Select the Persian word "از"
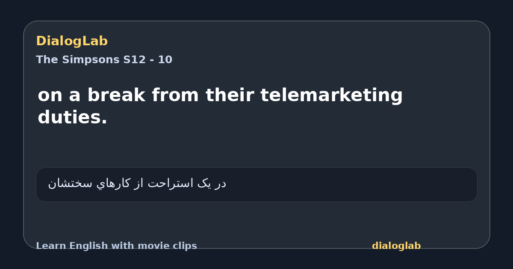 point(139,183)
